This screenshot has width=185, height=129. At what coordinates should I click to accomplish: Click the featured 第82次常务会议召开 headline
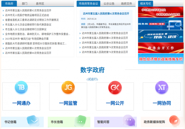point(106,14)
